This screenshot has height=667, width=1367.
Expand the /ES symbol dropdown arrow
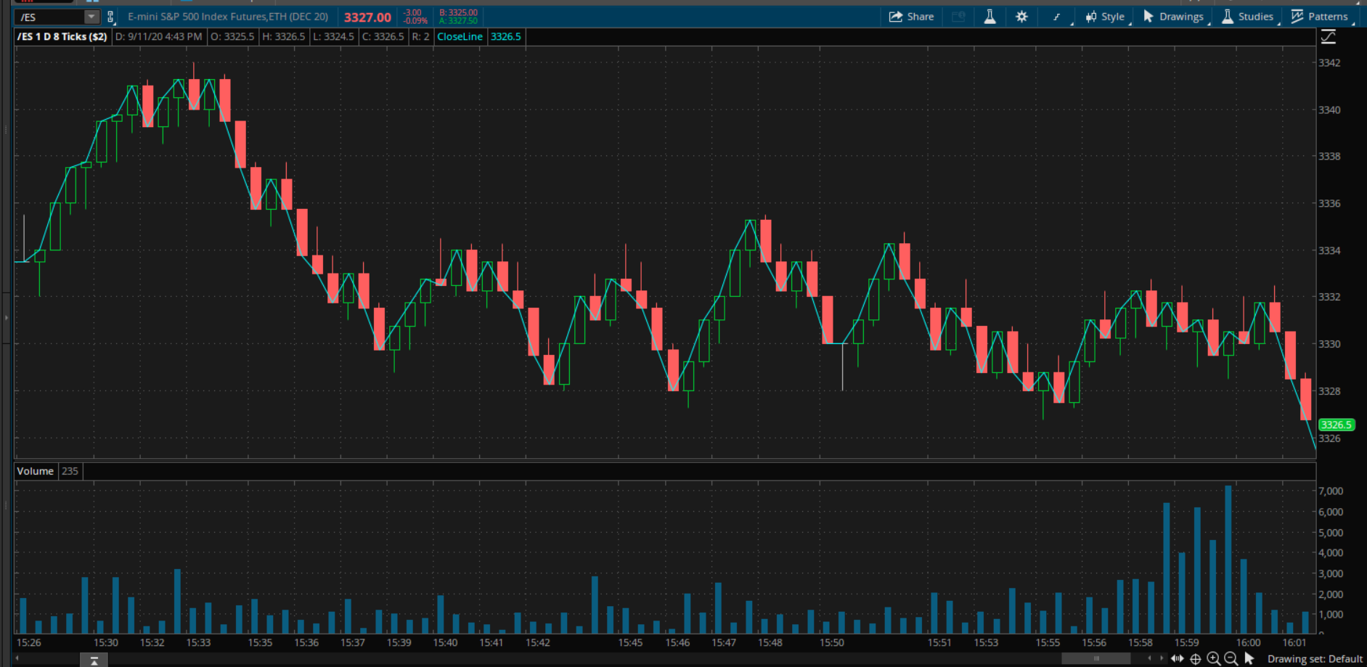[91, 17]
